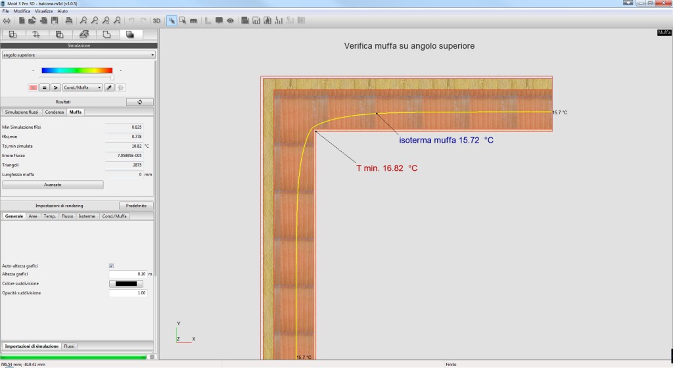This screenshot has height=368, width=673.
Task: Create a new file with the blank-page icon
Action: 22,20
